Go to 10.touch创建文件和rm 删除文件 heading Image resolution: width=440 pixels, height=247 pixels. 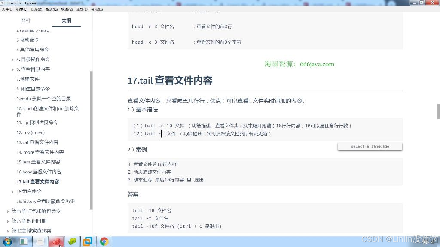48,111
